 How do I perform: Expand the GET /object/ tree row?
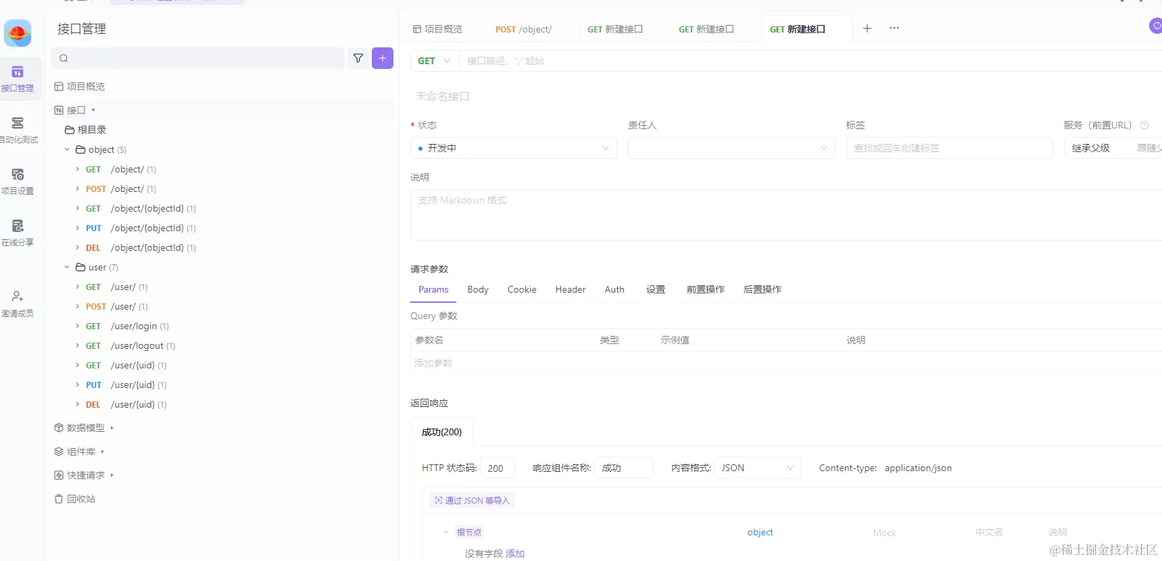(x=78, y=169)
